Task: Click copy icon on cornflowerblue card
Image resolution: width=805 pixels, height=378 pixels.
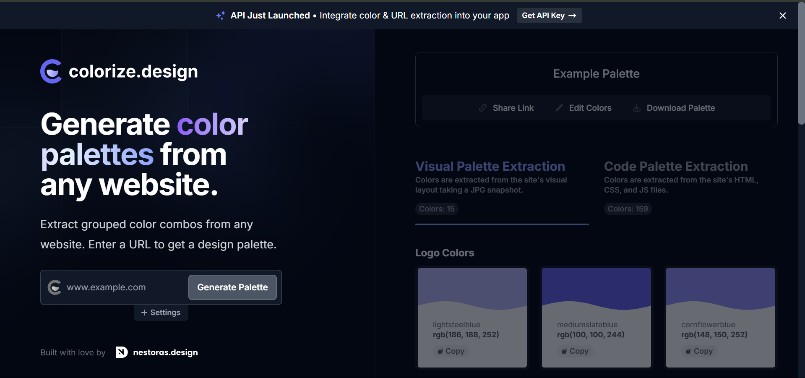Action: pos(688,351)
